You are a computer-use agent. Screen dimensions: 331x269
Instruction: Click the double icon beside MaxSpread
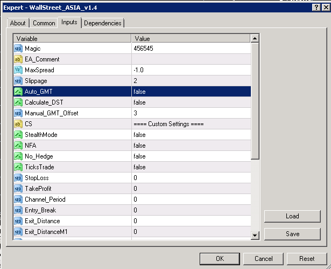pyautogui.click(x=18, y=70)
